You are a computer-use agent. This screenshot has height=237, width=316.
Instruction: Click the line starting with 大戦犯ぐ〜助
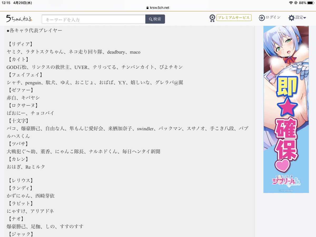(83, 151)
